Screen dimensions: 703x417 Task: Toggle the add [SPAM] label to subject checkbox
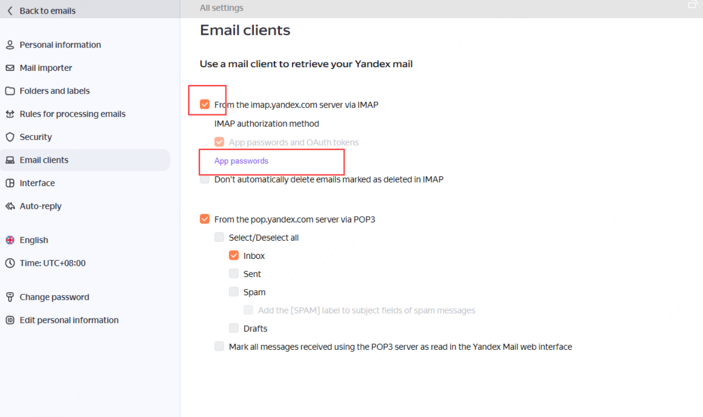[x=248, y=310]
